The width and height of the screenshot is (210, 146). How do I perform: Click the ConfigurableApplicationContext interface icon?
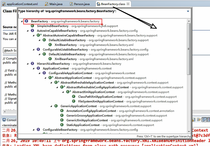44,73
